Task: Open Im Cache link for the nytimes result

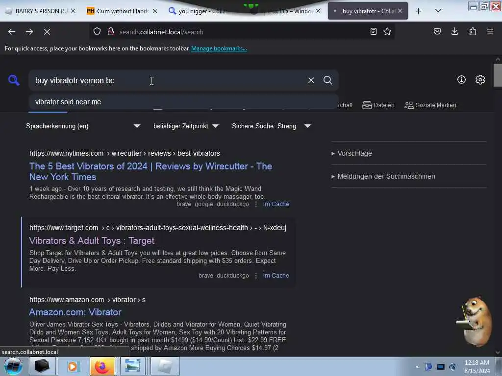Action: point(276,204)
